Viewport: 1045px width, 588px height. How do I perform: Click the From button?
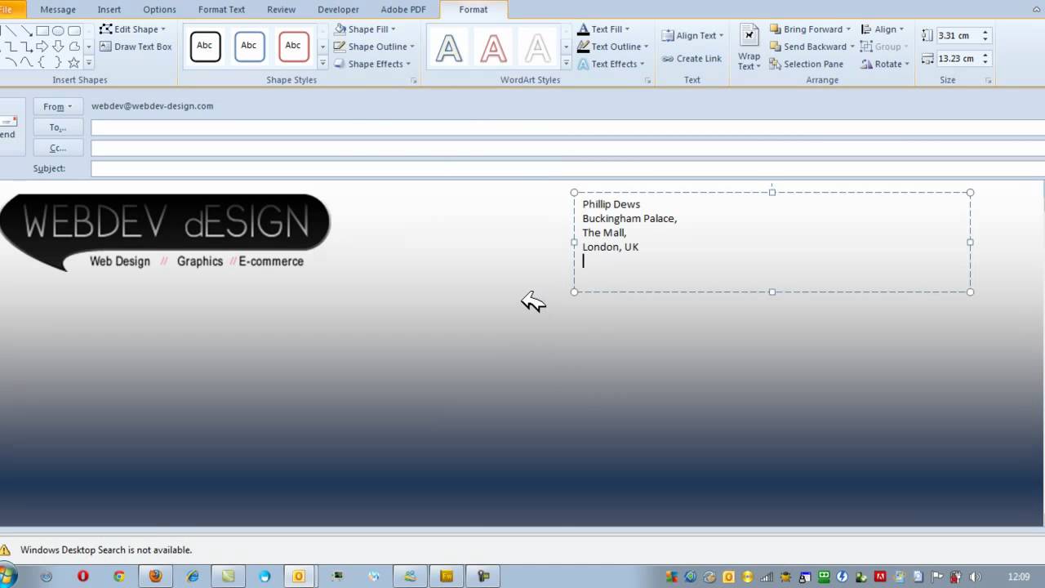pyautogui.click(x=58, y=106)
